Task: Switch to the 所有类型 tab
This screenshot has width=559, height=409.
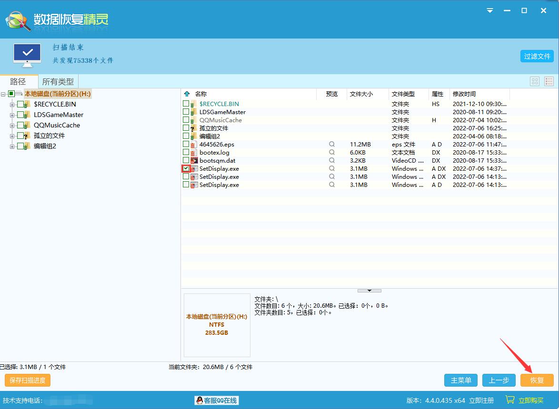Action: pyautogui.click(x=58, y=81)
